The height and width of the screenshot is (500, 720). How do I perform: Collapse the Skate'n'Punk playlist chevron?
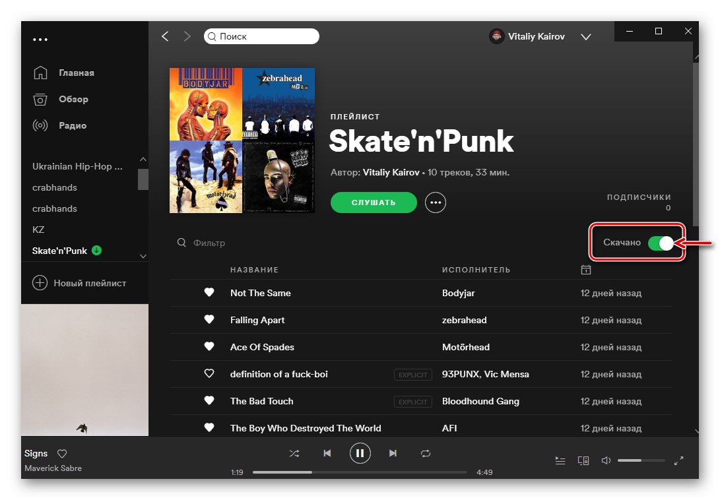pyautogui.click(x=143, y=256)
